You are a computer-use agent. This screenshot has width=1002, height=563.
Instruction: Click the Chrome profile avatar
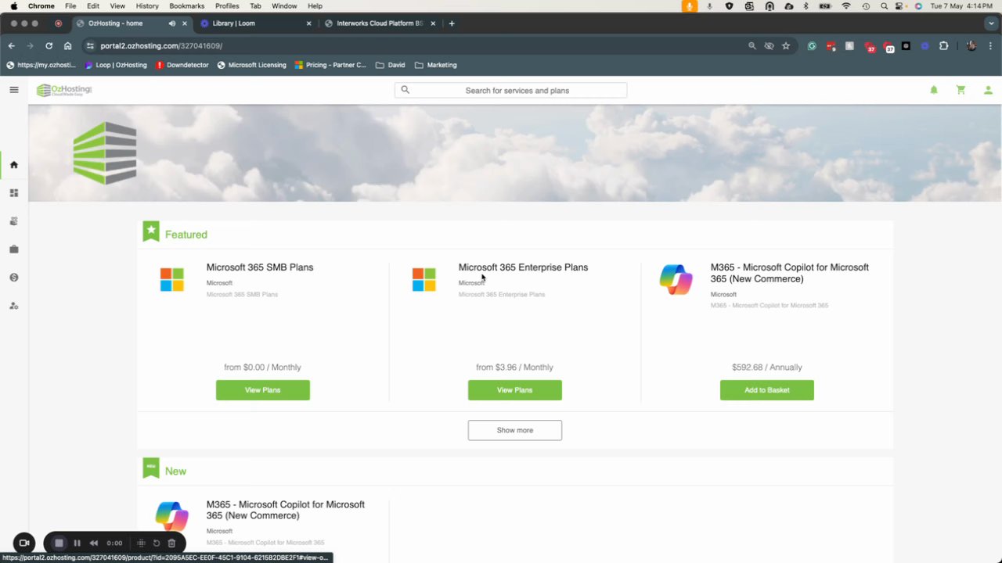coord(971,45)
